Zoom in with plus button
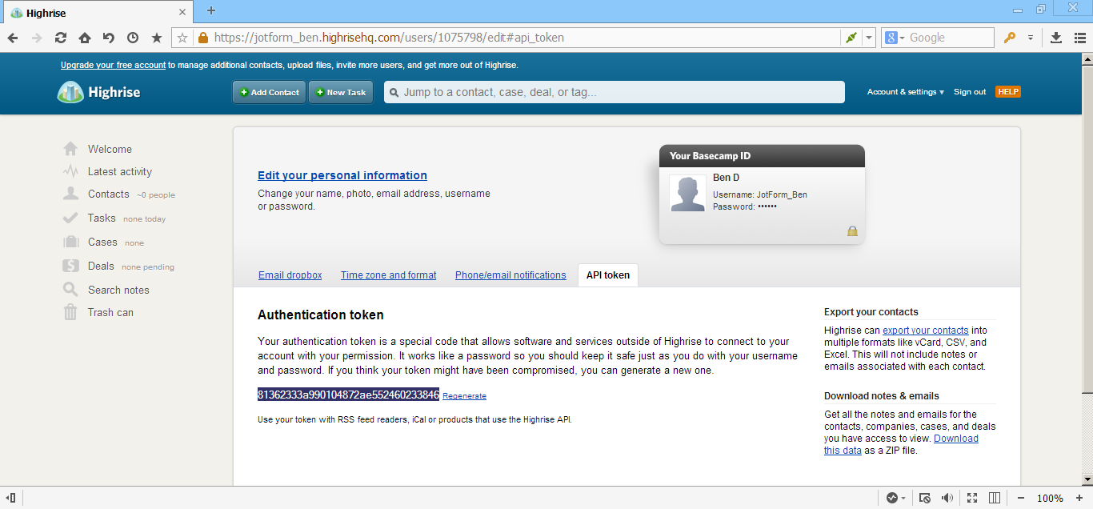 [1079, 498]
